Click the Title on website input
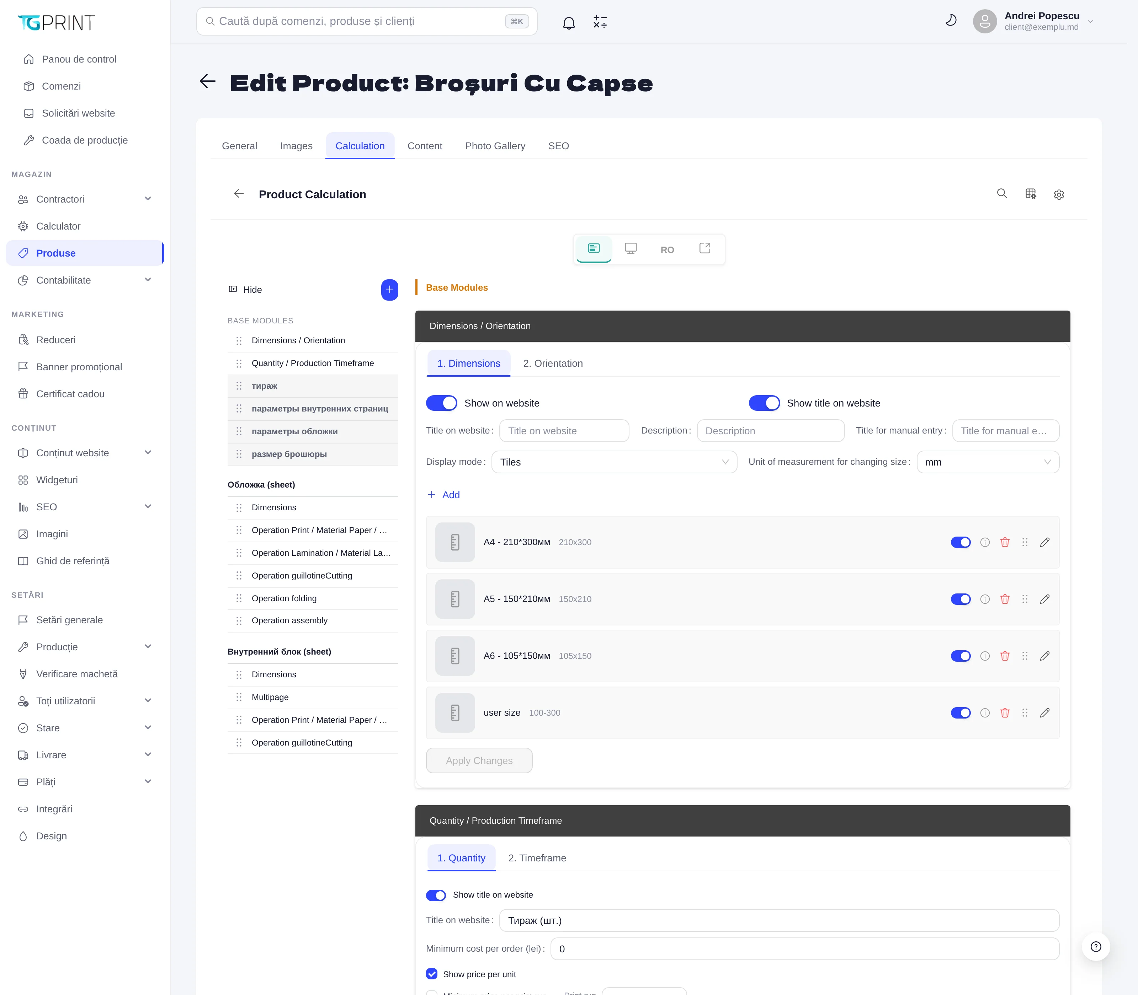The width and height of the screenshot is (1138, 995). pos(564,430)
